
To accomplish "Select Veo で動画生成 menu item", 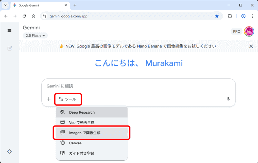I will (92, 123).
